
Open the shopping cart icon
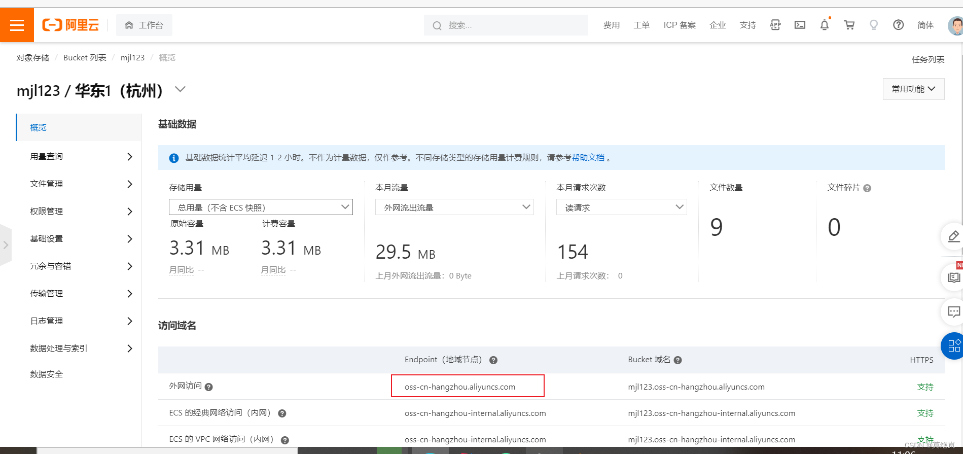pyautogui.click(x=849, y=25)
